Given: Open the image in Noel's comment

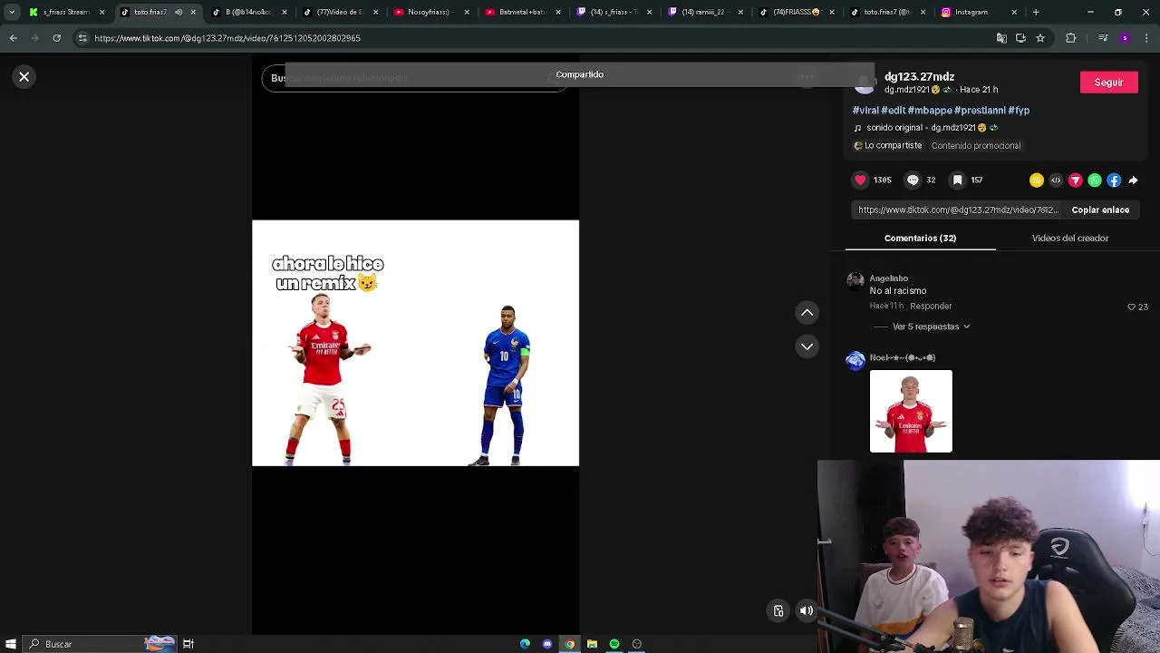Looking at the screenshot, I should pos(911,411).
